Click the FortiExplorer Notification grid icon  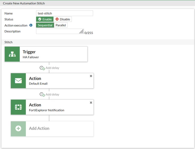point(18,107)
